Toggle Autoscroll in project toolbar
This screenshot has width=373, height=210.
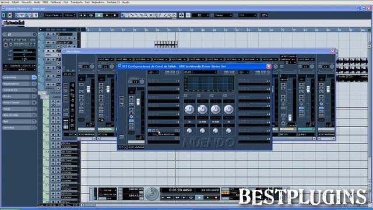[181, 15]
